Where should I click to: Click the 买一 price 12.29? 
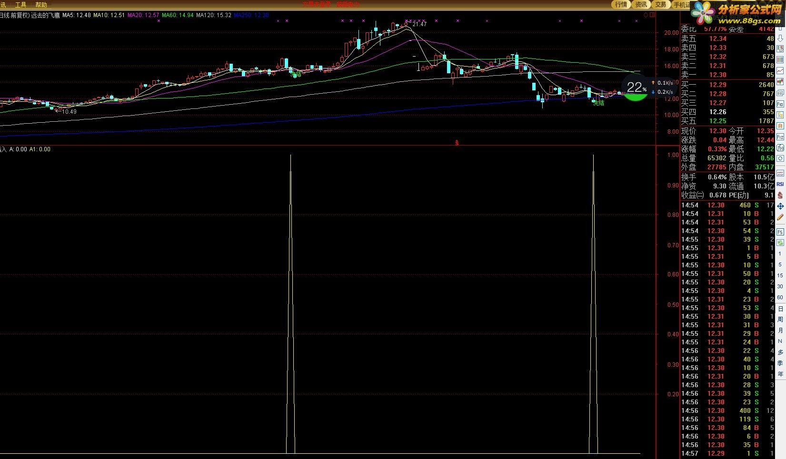717,85
